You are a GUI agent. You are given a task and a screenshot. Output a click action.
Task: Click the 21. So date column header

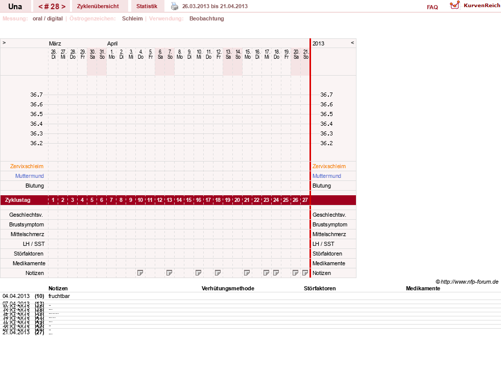click(306, 54)
